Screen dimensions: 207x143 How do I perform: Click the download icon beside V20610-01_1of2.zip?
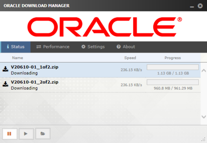(x=5, y=69)
